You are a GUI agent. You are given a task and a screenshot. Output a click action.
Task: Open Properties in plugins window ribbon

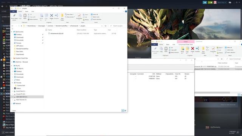[79, 16]
